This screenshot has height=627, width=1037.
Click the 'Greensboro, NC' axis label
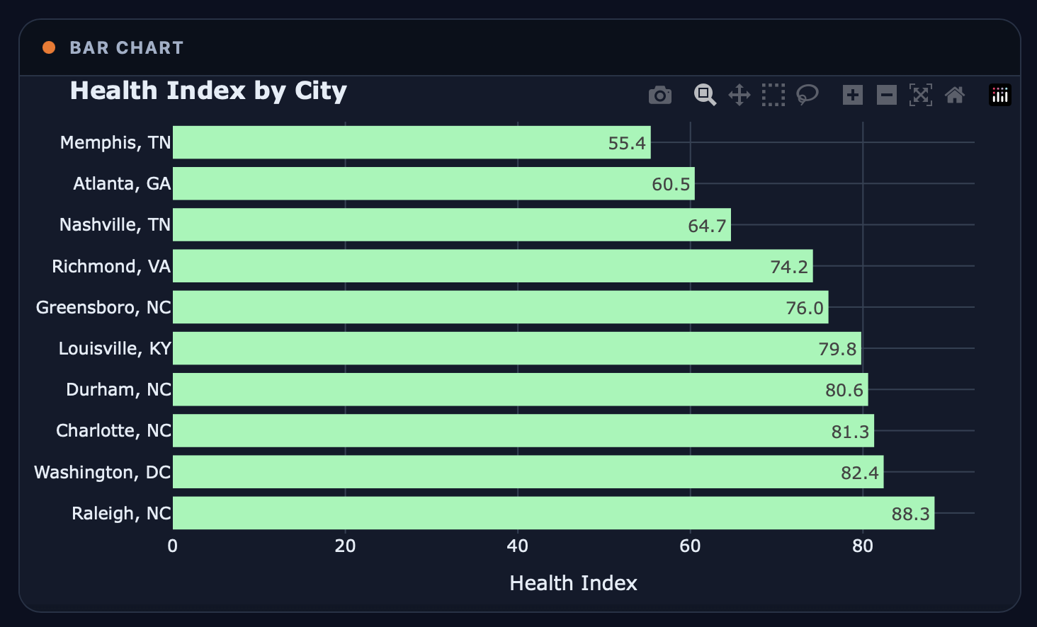[x=103, y=307]
